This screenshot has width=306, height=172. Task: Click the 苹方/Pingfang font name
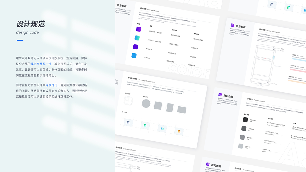[x=301, y=128]
